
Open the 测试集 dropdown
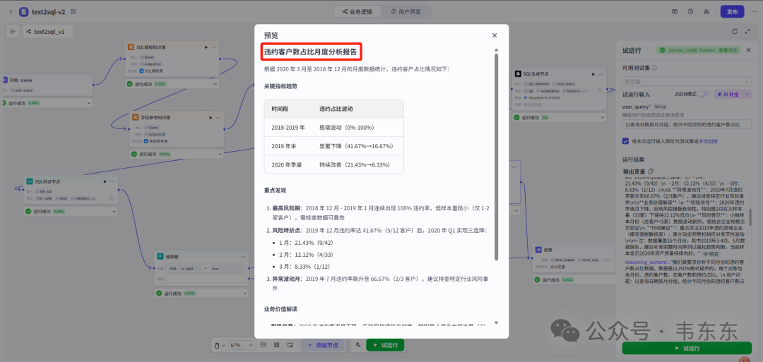point(687,81)
